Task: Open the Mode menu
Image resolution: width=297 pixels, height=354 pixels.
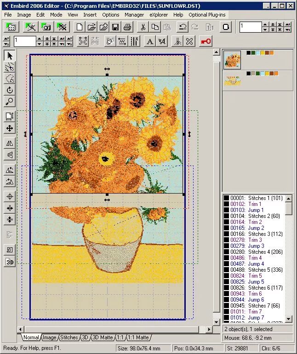Action: (56, 15)
